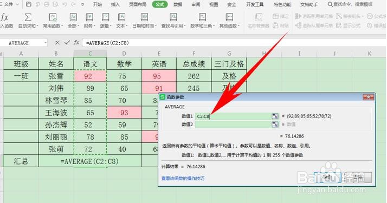Open the 文本 text functions list
Image resolution: width=387 pixels, height=203 pixels.
121,21
